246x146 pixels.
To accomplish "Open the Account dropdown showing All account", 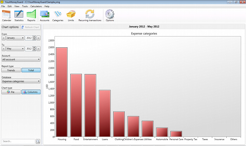I will 21,59.
